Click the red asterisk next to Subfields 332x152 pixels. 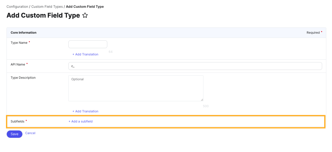pos(26,121)
